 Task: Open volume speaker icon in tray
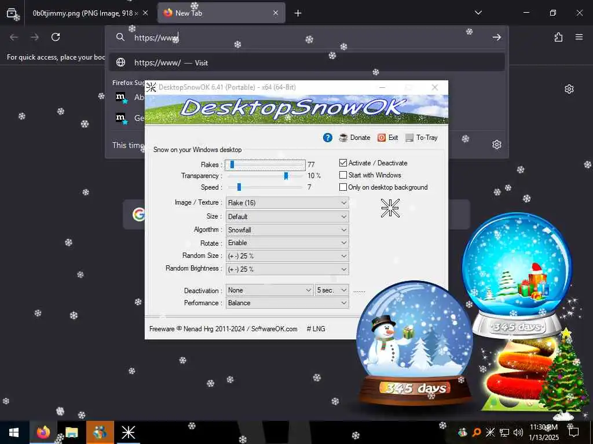point(518,432)
